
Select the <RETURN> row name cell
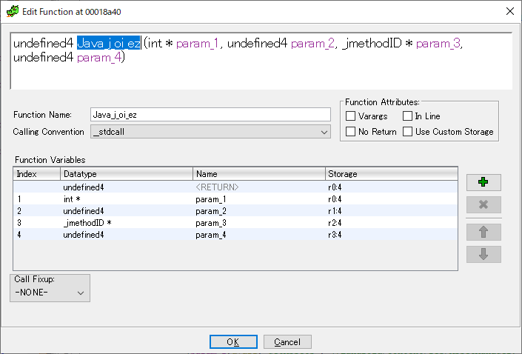(x=259, y=187)
